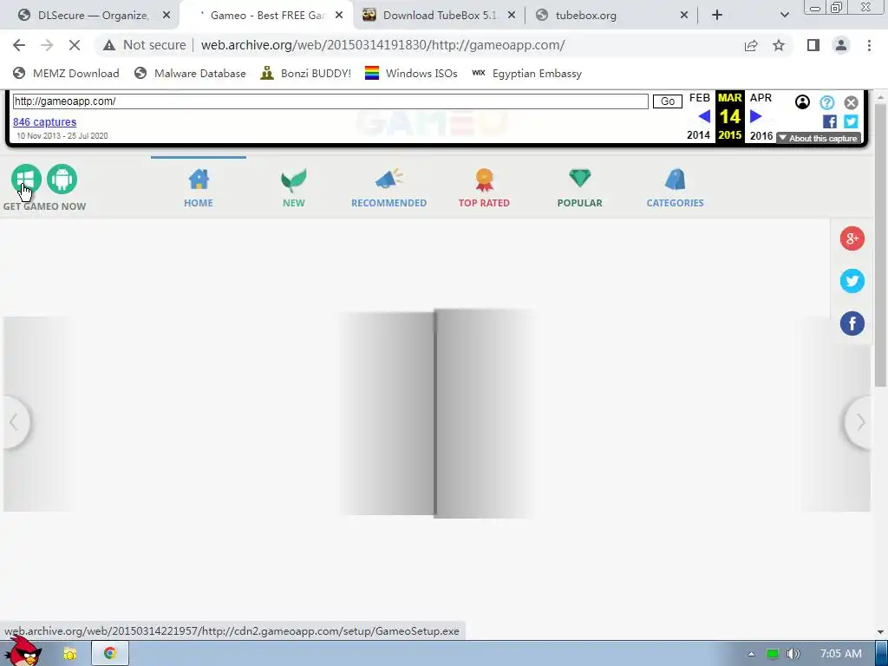Click the Not secure warning indicator

point(145,45)
